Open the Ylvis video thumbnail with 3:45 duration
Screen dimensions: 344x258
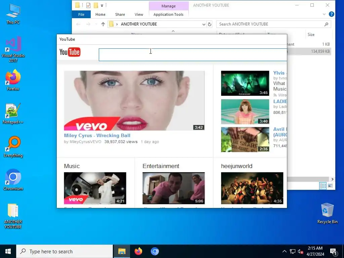(x=245, y=83)
